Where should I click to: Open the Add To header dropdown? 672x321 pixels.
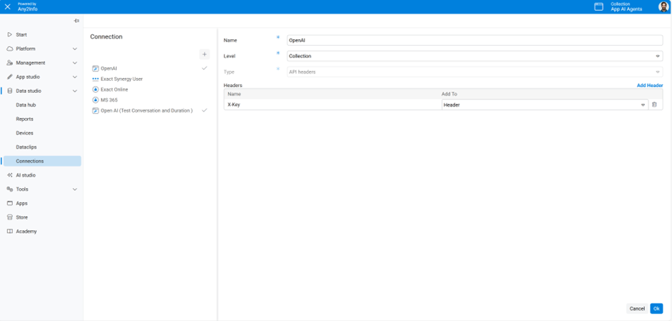(x=643, y=105)
